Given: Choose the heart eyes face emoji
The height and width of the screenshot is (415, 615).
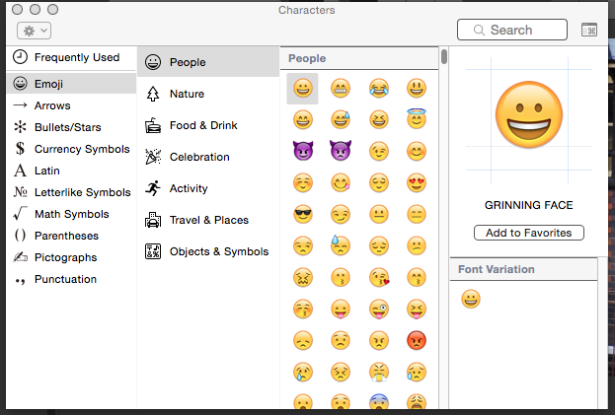Looking at the screenshot, I should tap(416, 182).
